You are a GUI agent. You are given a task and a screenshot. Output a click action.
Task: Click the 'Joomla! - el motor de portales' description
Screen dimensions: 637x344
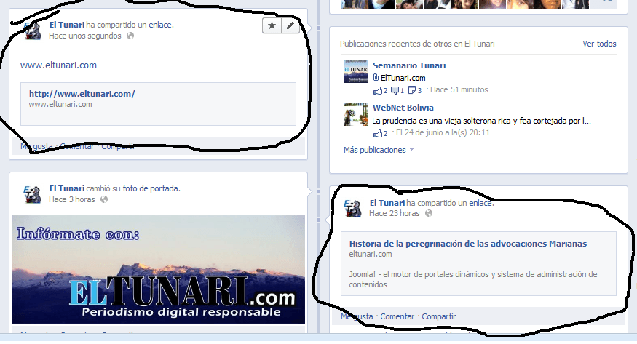coord(473,279)
